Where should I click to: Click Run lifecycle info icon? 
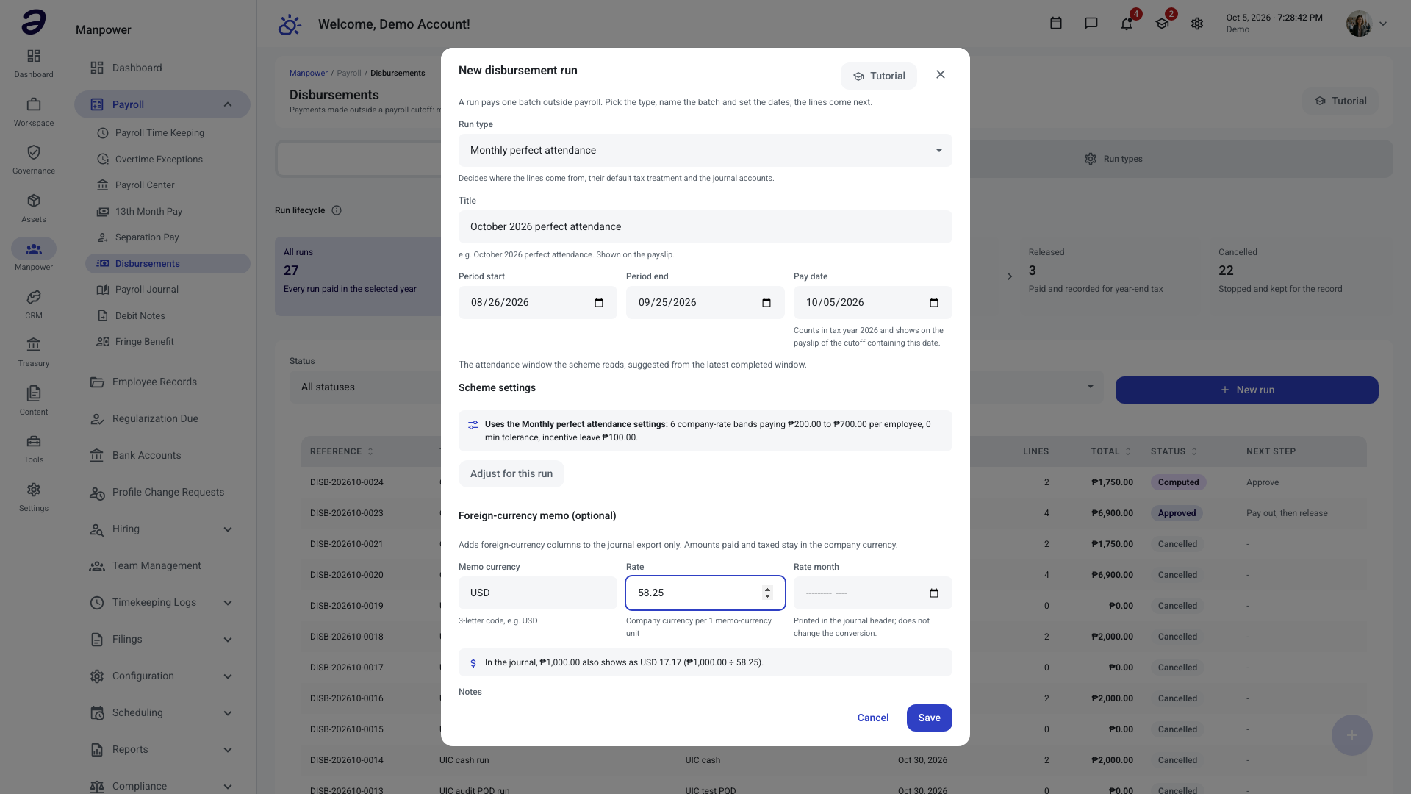point(337,210)
